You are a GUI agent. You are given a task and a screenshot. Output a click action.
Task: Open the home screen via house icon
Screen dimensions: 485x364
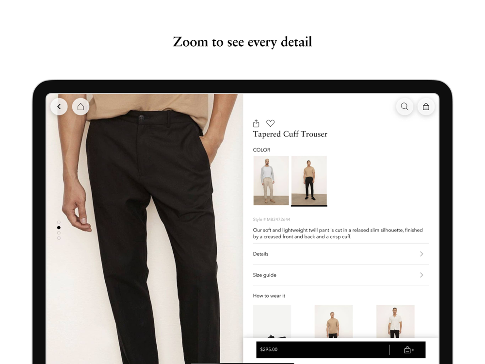tap(81, 106)
